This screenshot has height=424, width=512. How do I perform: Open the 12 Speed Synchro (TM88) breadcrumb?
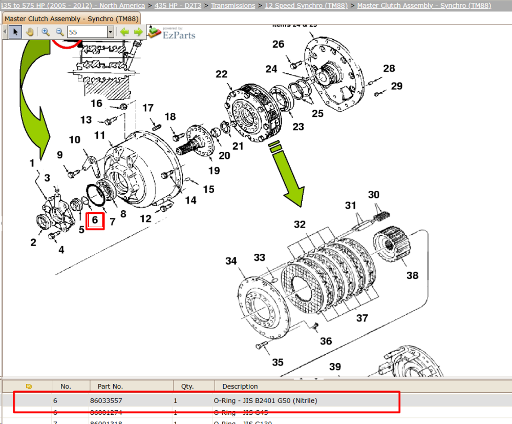click(x=306, y=6)
